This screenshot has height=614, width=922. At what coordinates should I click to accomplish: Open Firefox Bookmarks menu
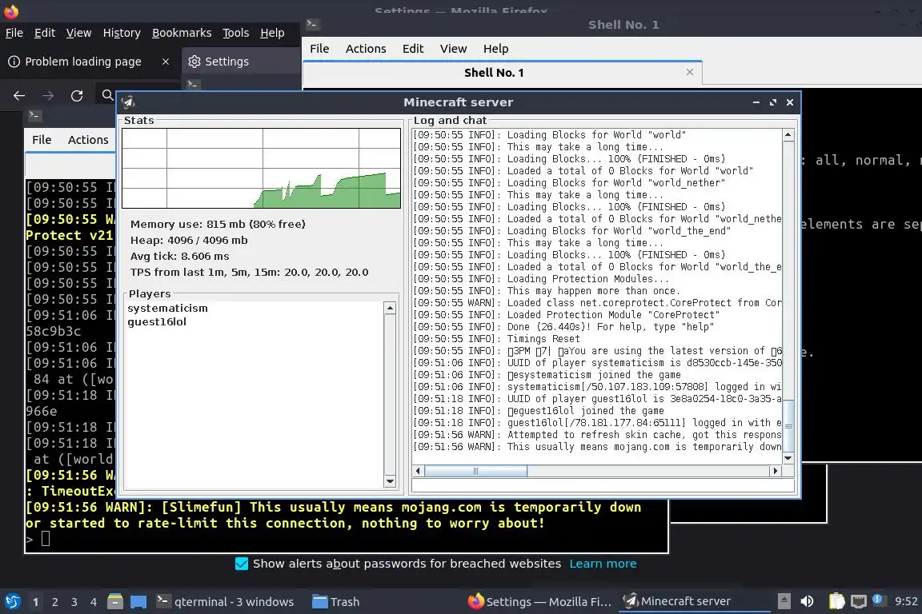(x=182, y=33)
